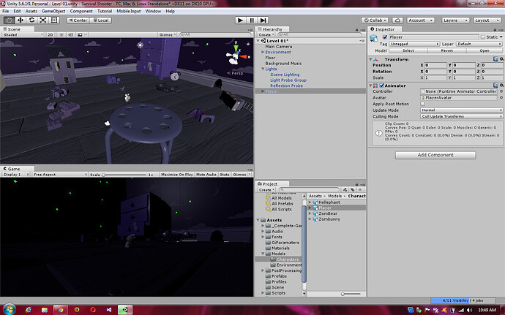Open the cloud services icon

397,20
